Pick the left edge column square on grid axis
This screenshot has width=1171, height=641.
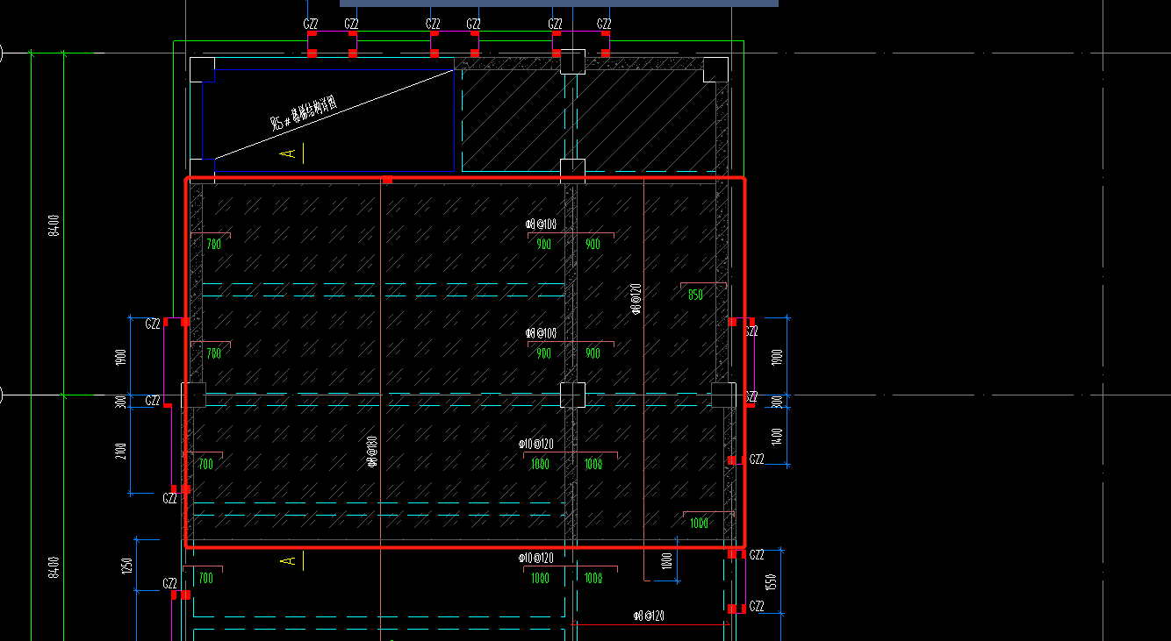pos(193,395)
